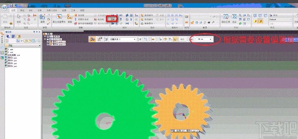Screen dimensions: 298x139
Task: Select 零件5.par in parts library list
Action: [11, 63]
